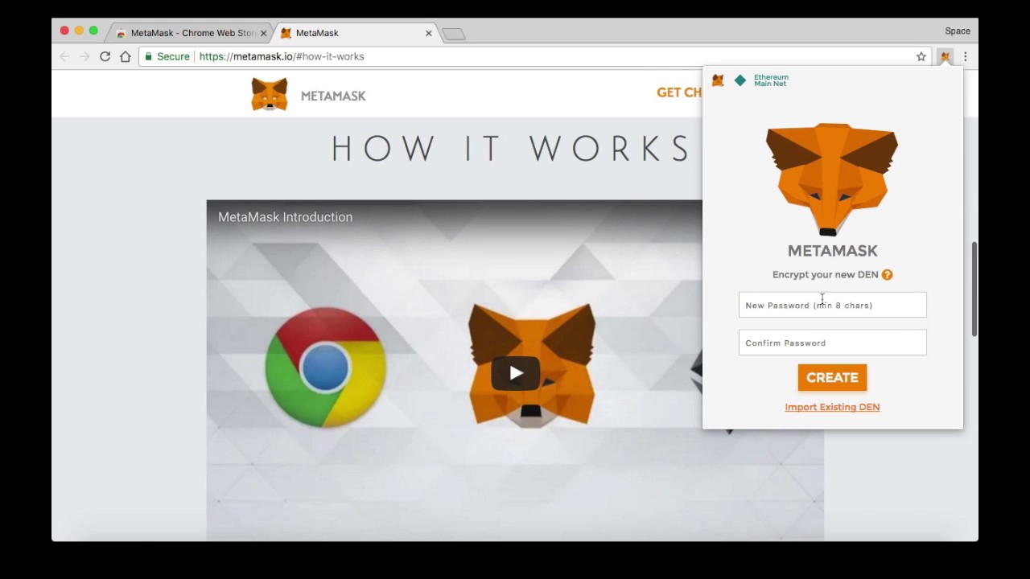The image size is (1030, 579).
Task: Click the Import Existing DEN link
Action: point(832,407)
